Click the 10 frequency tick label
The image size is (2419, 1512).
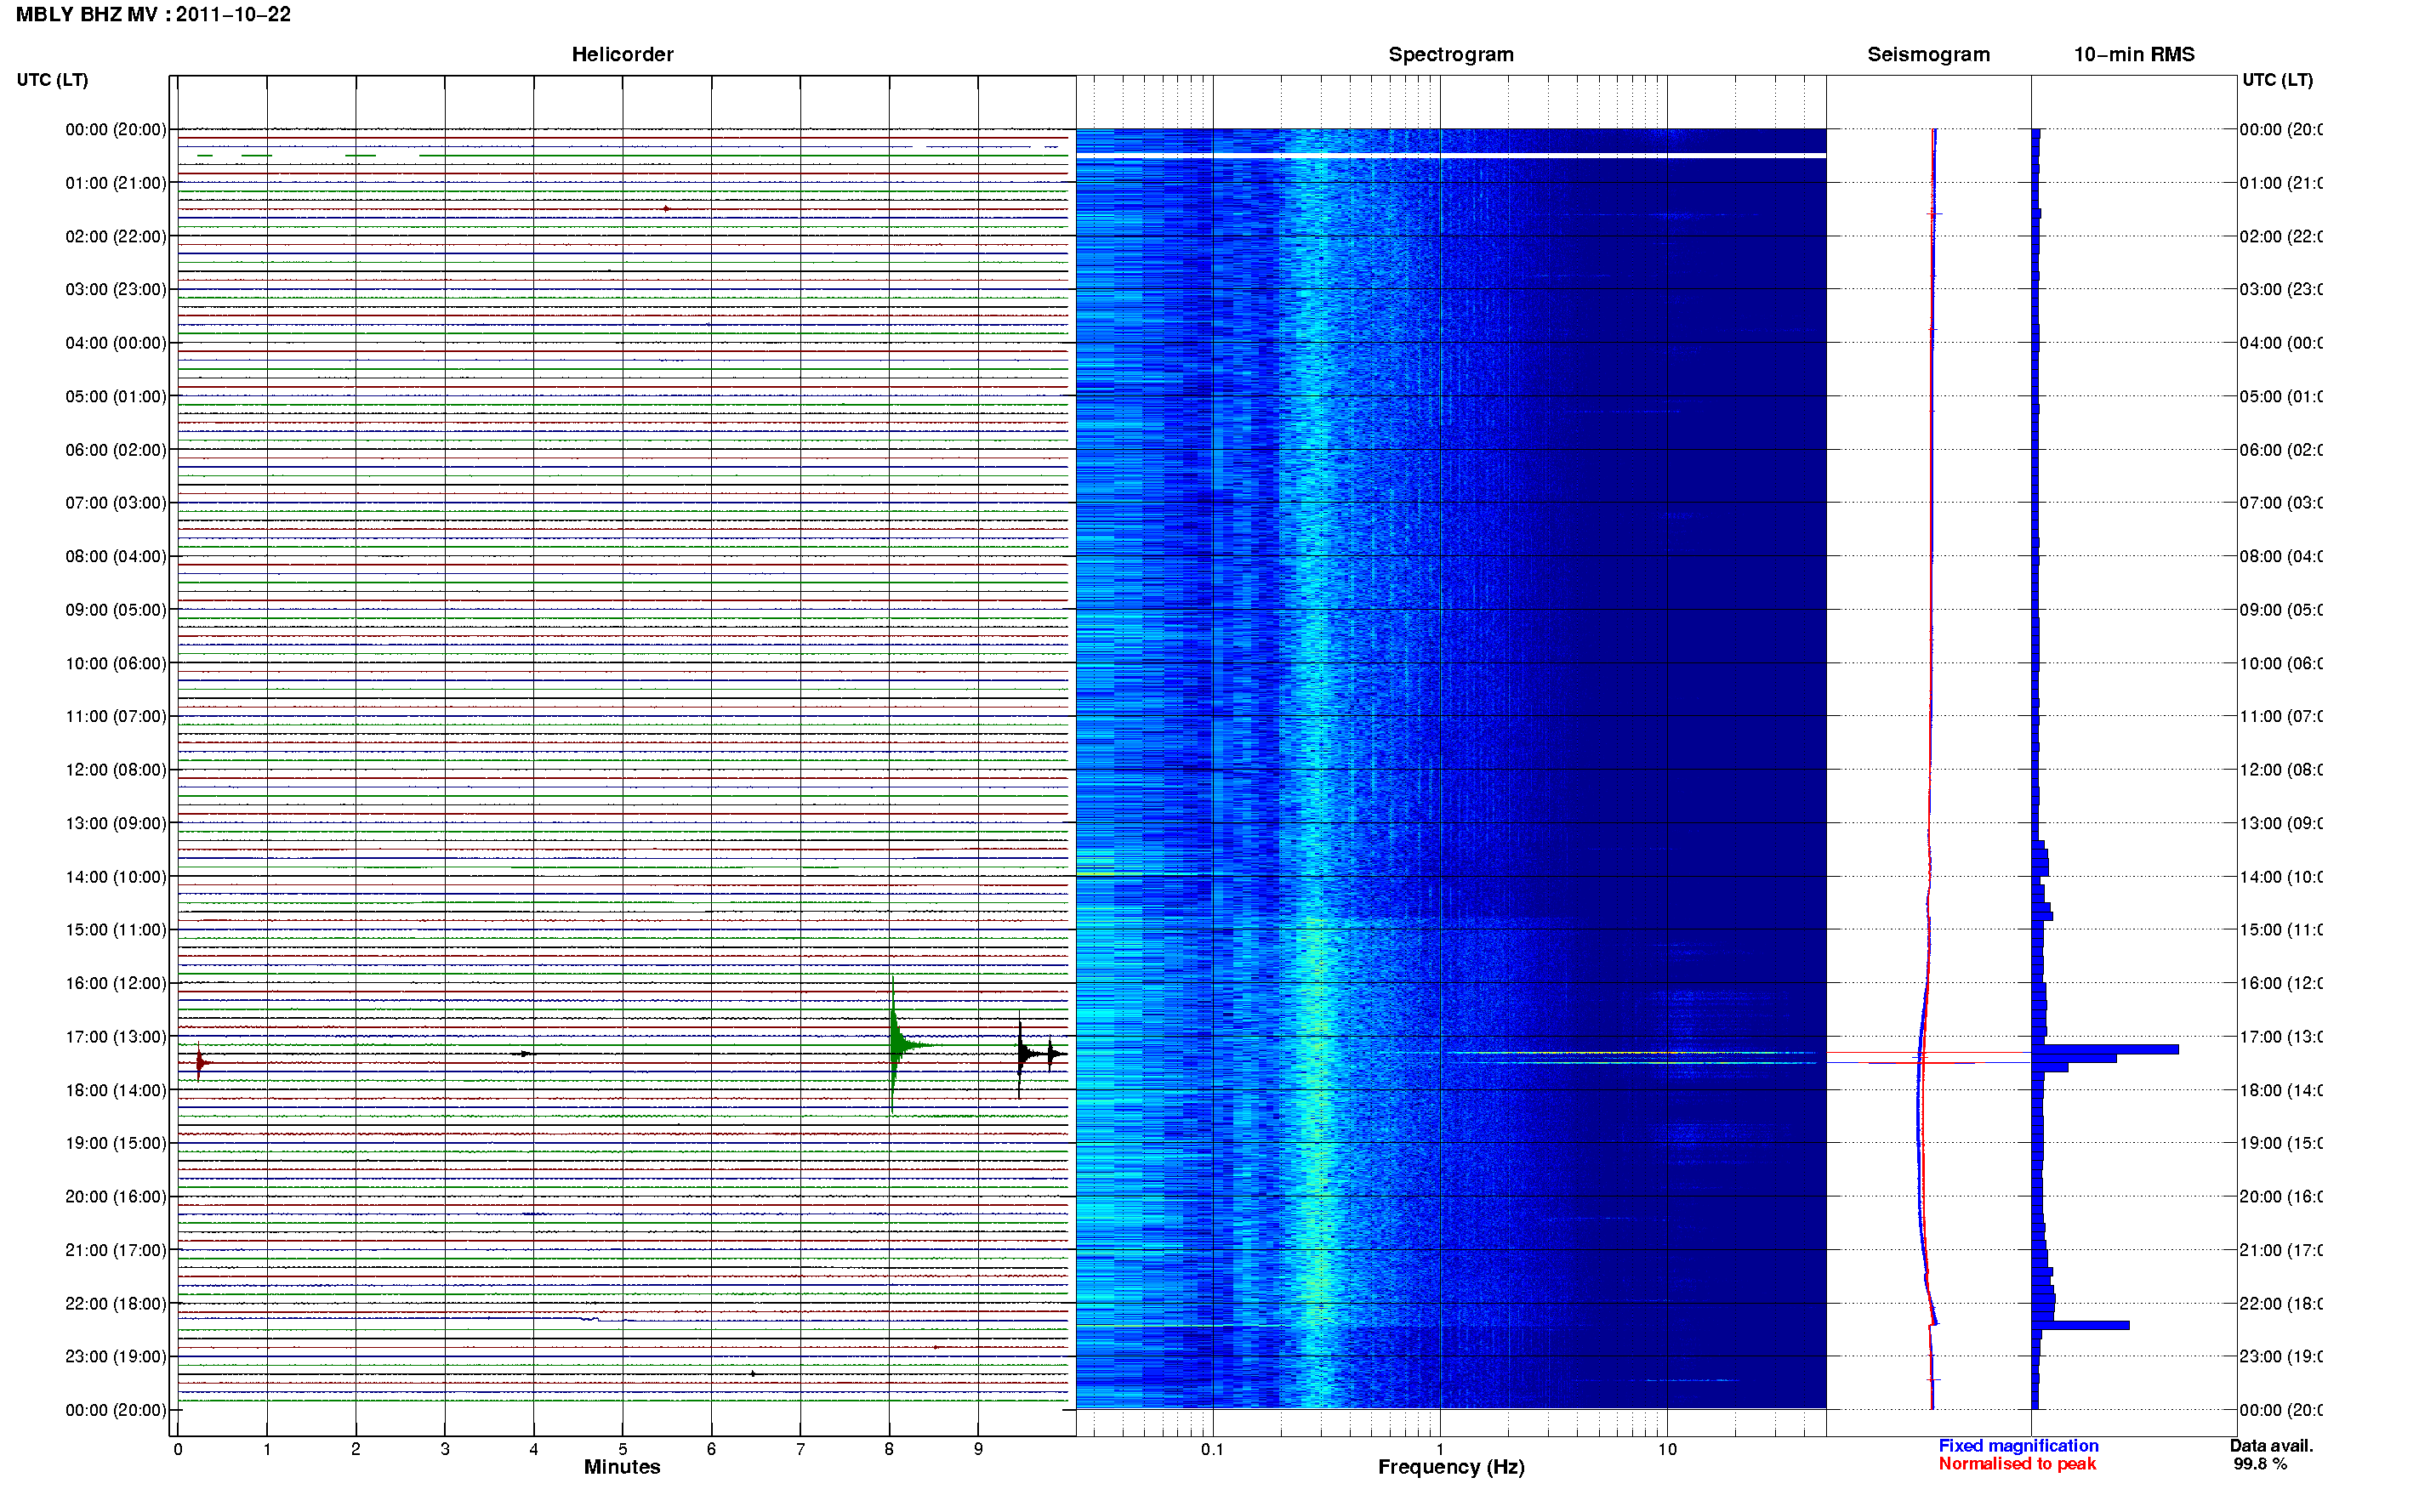[1667, 1449]
